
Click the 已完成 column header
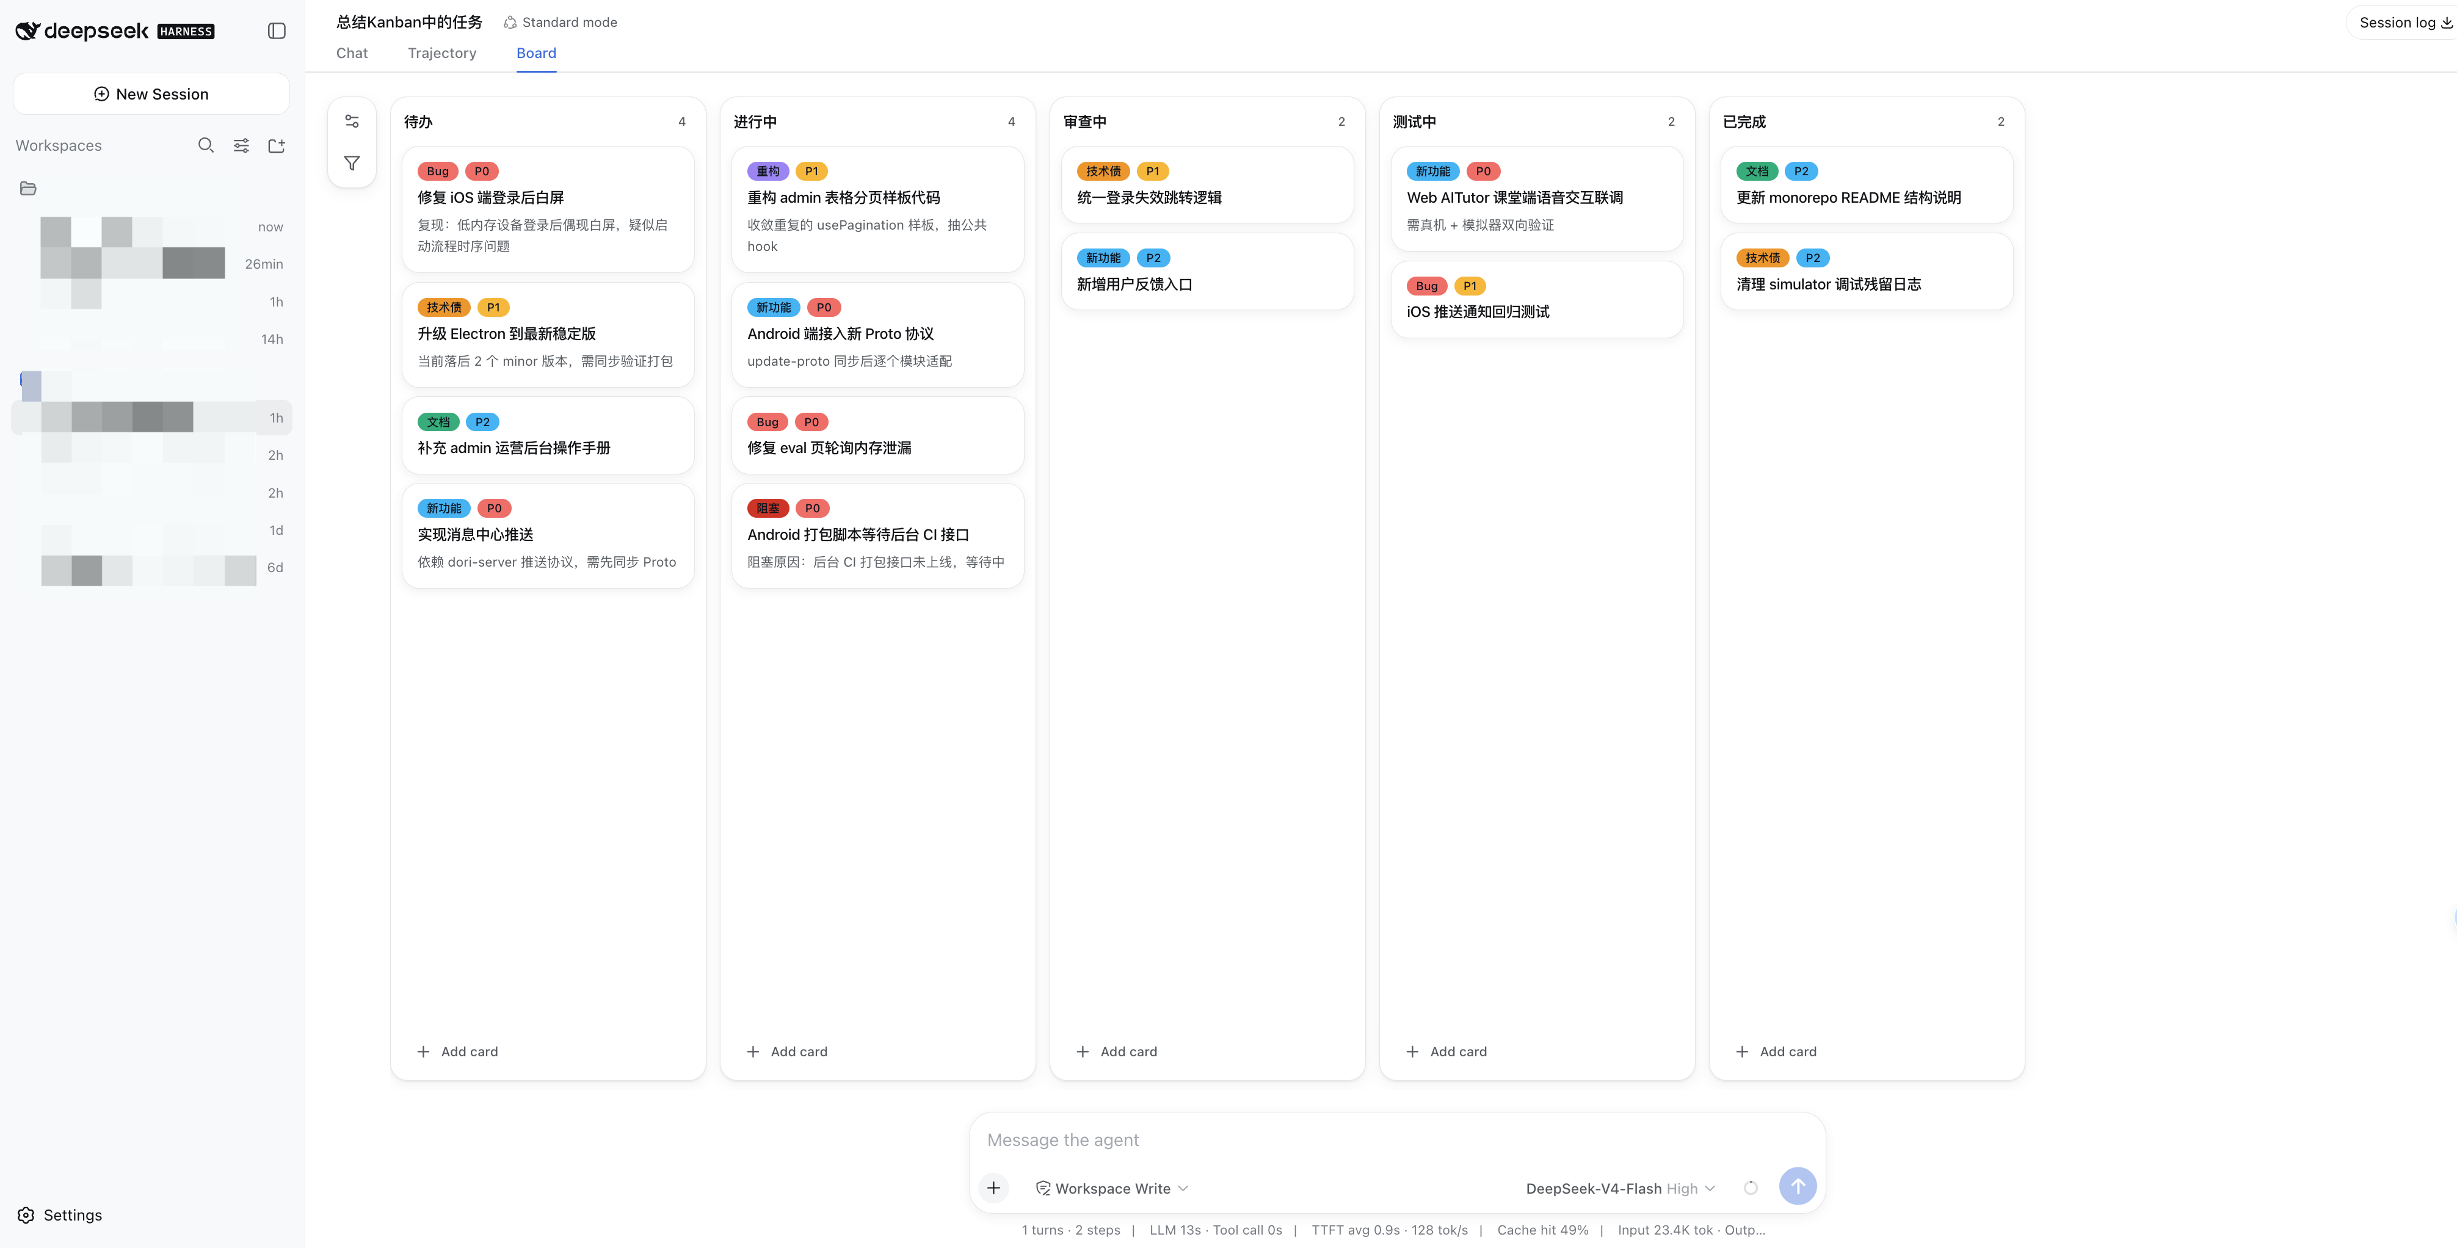1744,121
